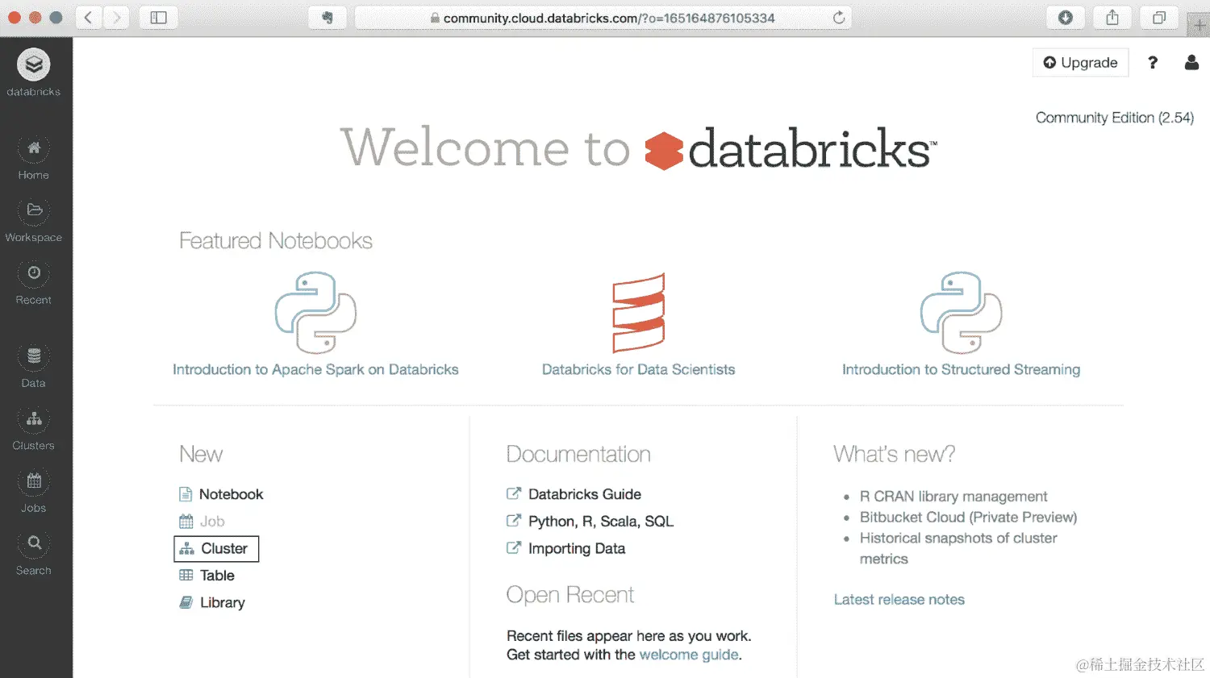Image resolution: width=1210 pixels, height=678 pixels.
Task: Click the Apache Spark intro Python icon
Action: pos(315,312)
